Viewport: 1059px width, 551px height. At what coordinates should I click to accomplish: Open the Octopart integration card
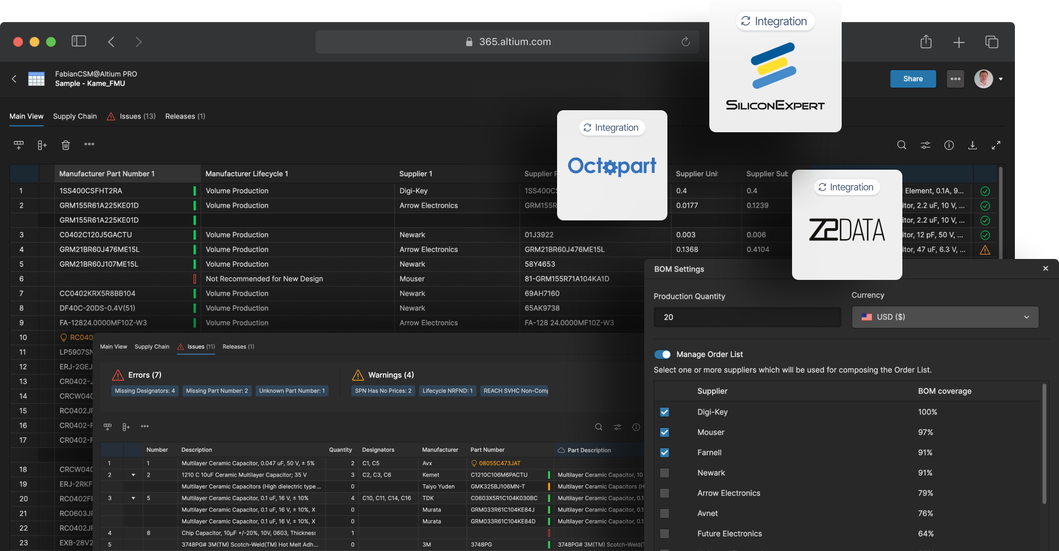coord(612,165)
